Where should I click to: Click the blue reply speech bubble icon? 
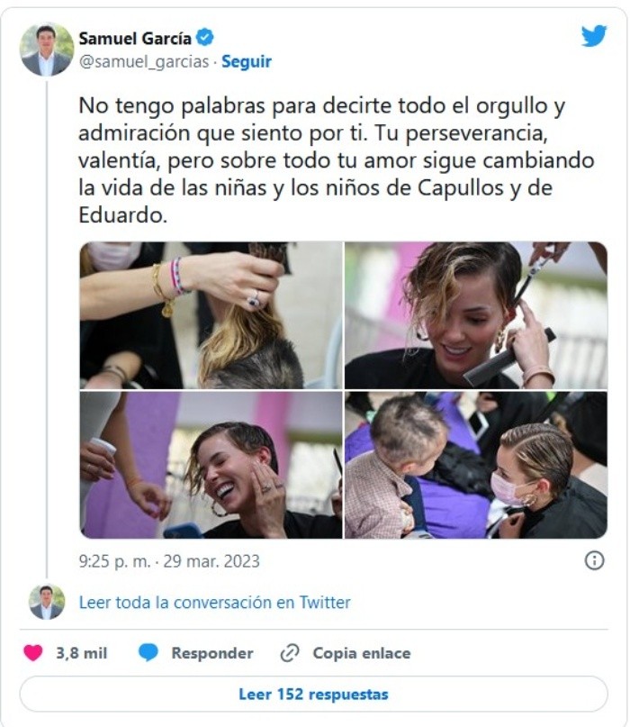pyautogui.click(x=148, y=653)
